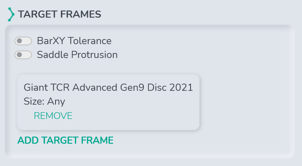302x166 pixels.
Task: Click the Saddle Protrusion label text
Action: (x=77, y=55)
